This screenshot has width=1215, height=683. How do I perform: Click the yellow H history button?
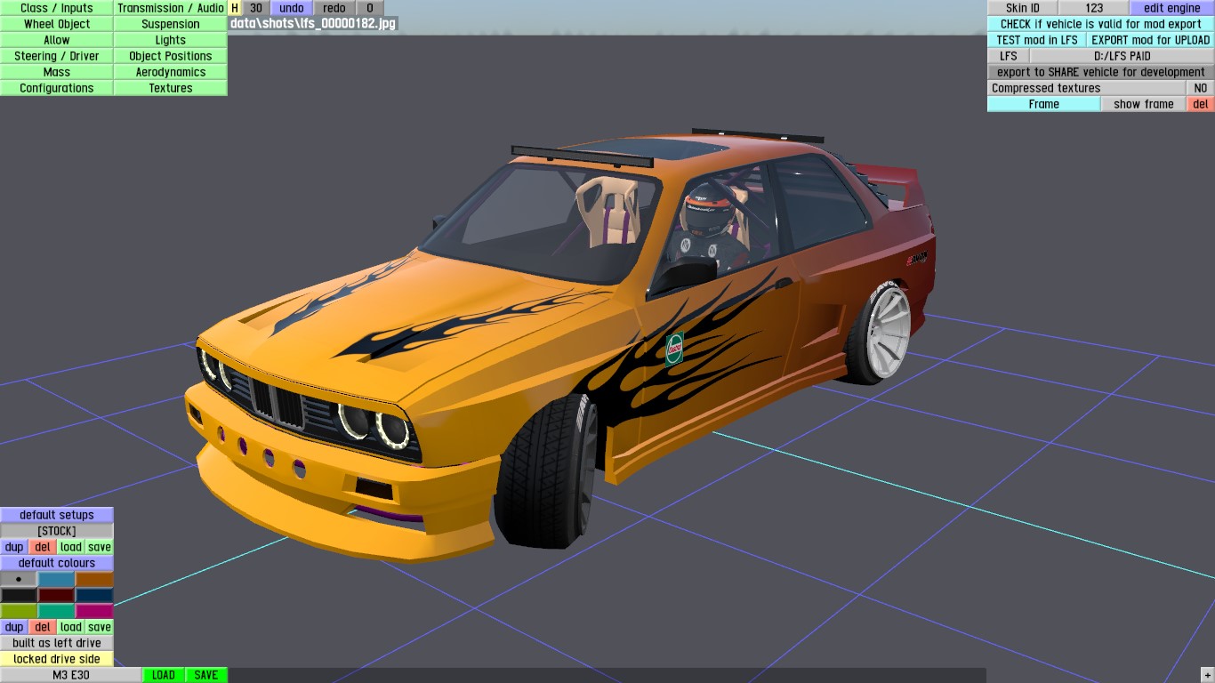pyautogui.click(x=235, y=8)
